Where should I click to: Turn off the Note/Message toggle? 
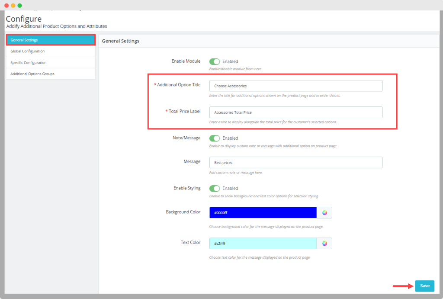(x=215, y=138)
